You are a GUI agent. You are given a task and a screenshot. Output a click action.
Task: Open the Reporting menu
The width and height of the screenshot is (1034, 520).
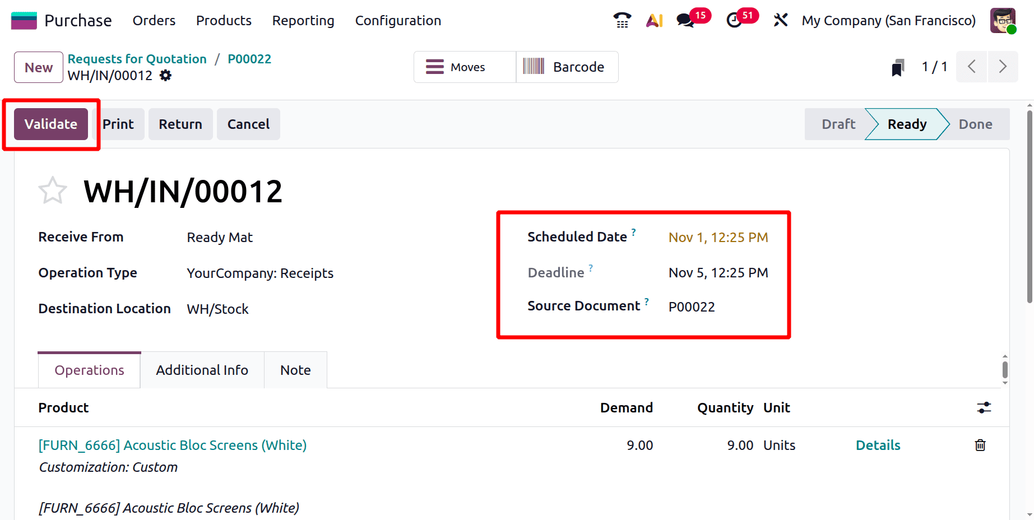point(303,20)
